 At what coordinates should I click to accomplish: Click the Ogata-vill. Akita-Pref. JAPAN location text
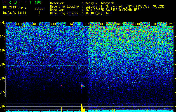125,6
